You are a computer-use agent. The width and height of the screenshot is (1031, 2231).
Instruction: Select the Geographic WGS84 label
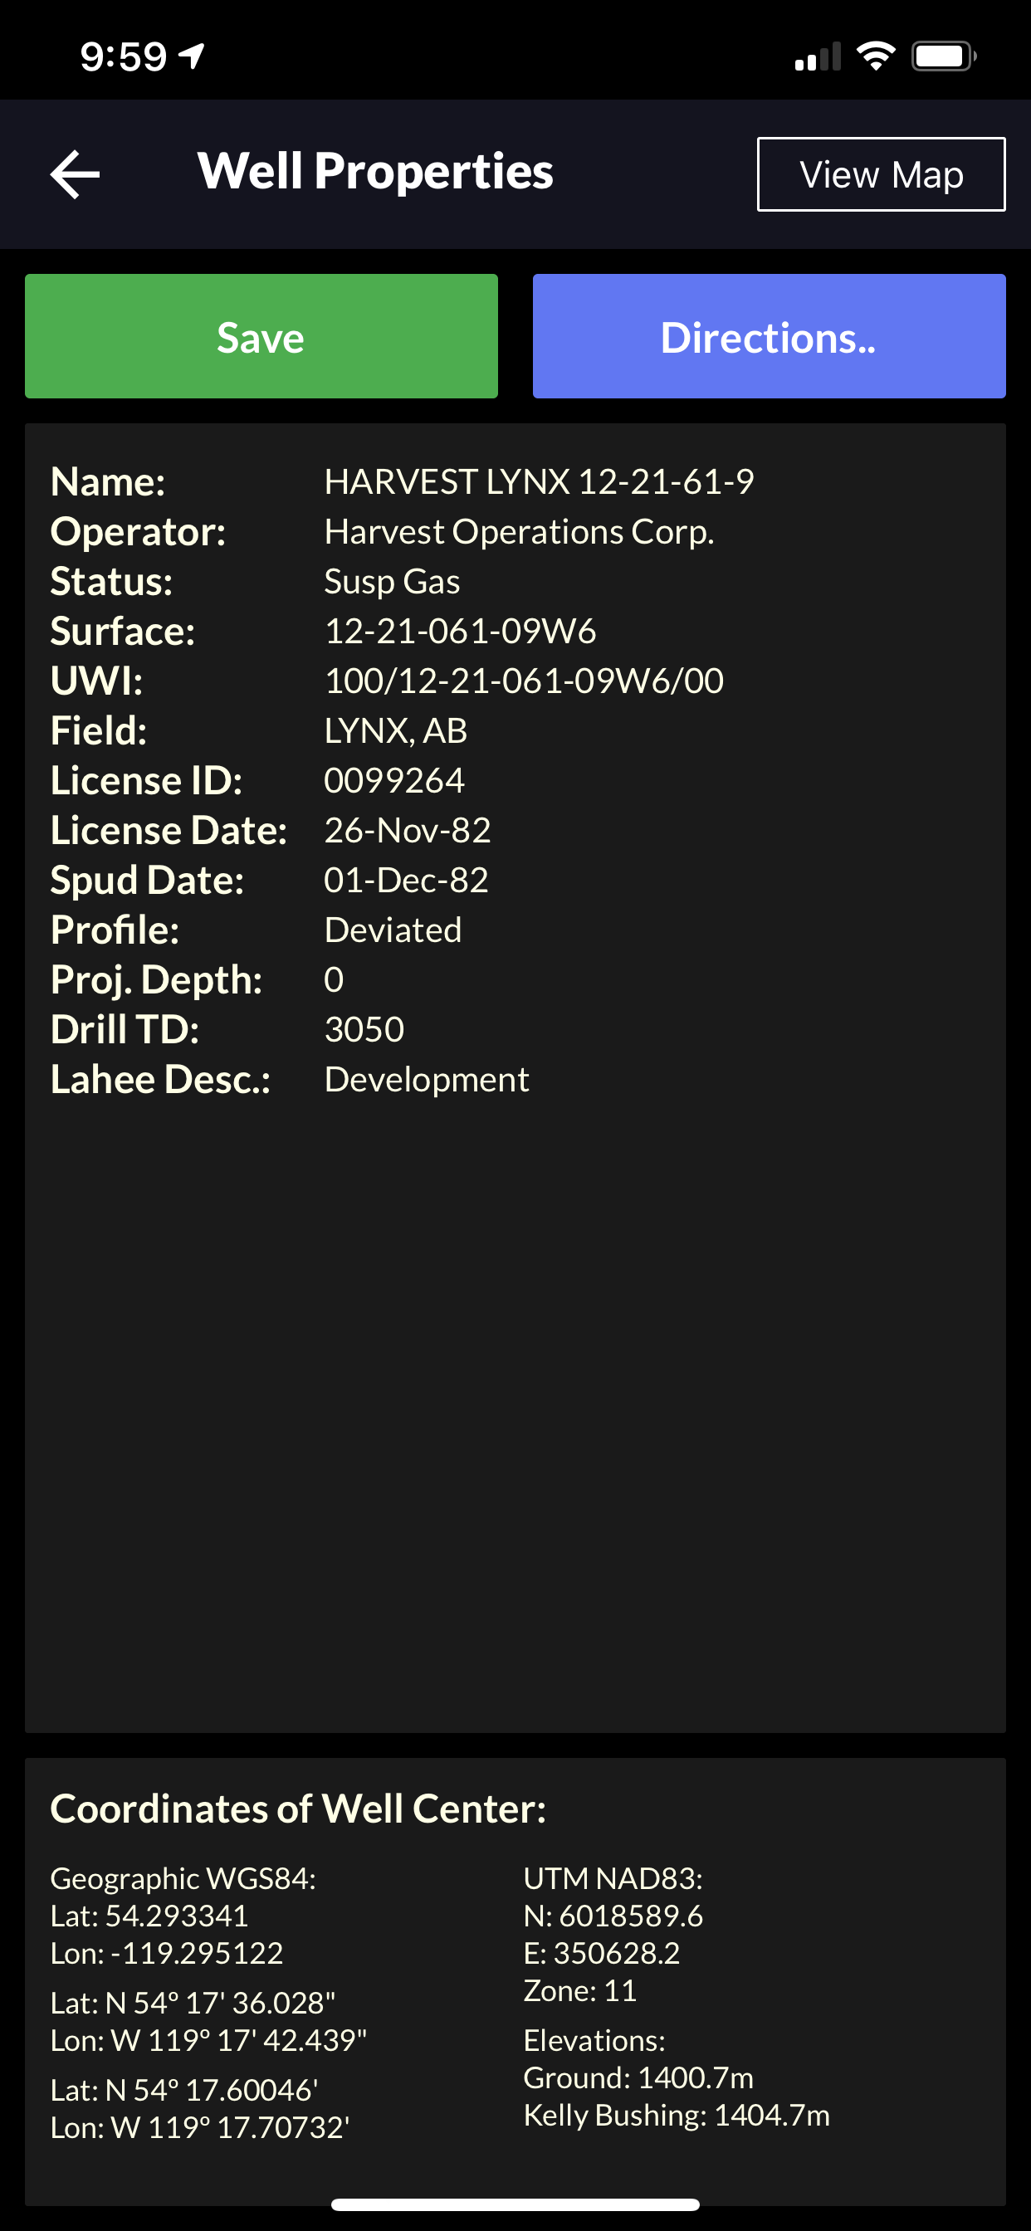point(183,1878)
